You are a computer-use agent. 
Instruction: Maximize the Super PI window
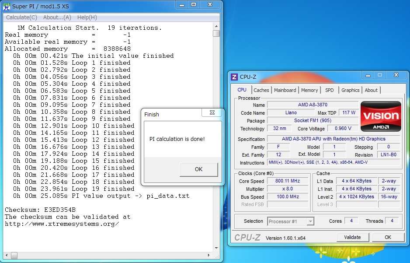pos(194,5)
